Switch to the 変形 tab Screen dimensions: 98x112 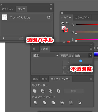tap(35, 79)
